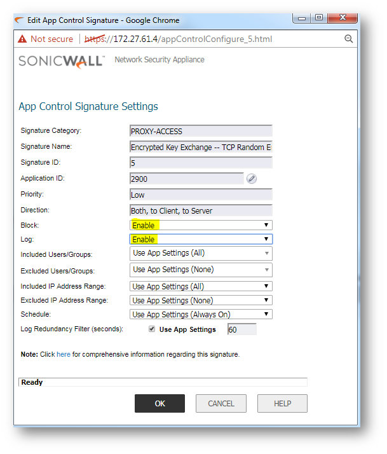This screenshot has height=454, width=387.
Task: Click the pencil edit icon beside Application ID
Action: [x=252, y=179]
